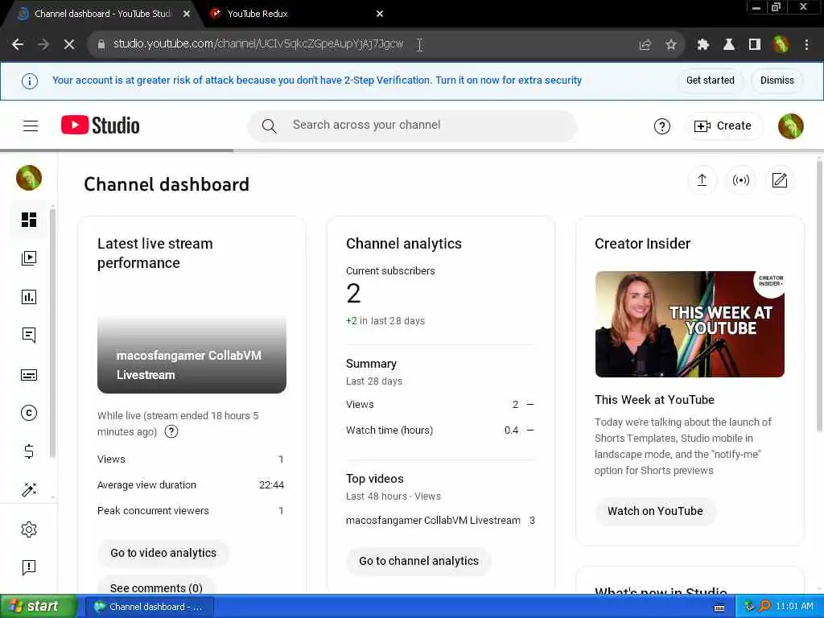Screen dimensions: 824x618
Task: Click the 'Average view duration' label
Action: click(146, 485)
